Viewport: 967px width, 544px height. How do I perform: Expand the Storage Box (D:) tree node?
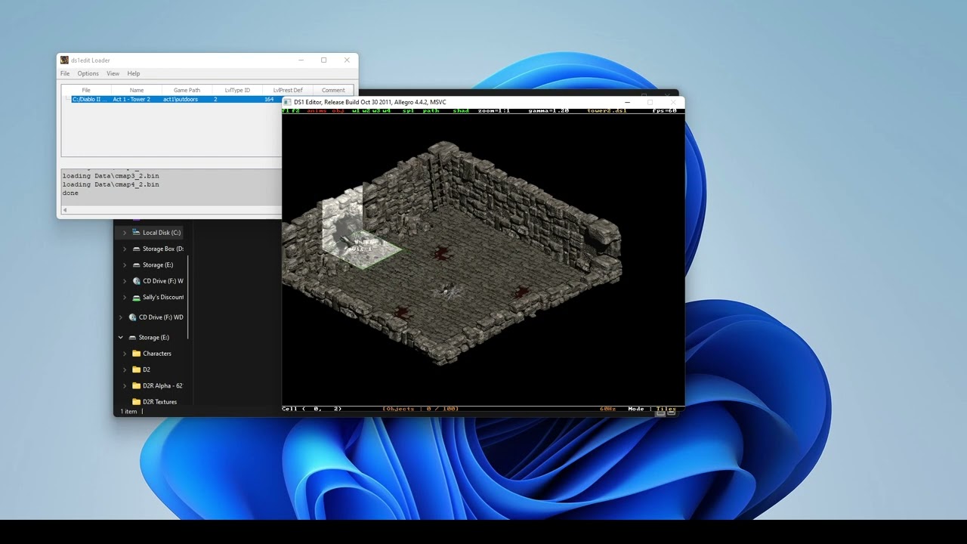125,249
